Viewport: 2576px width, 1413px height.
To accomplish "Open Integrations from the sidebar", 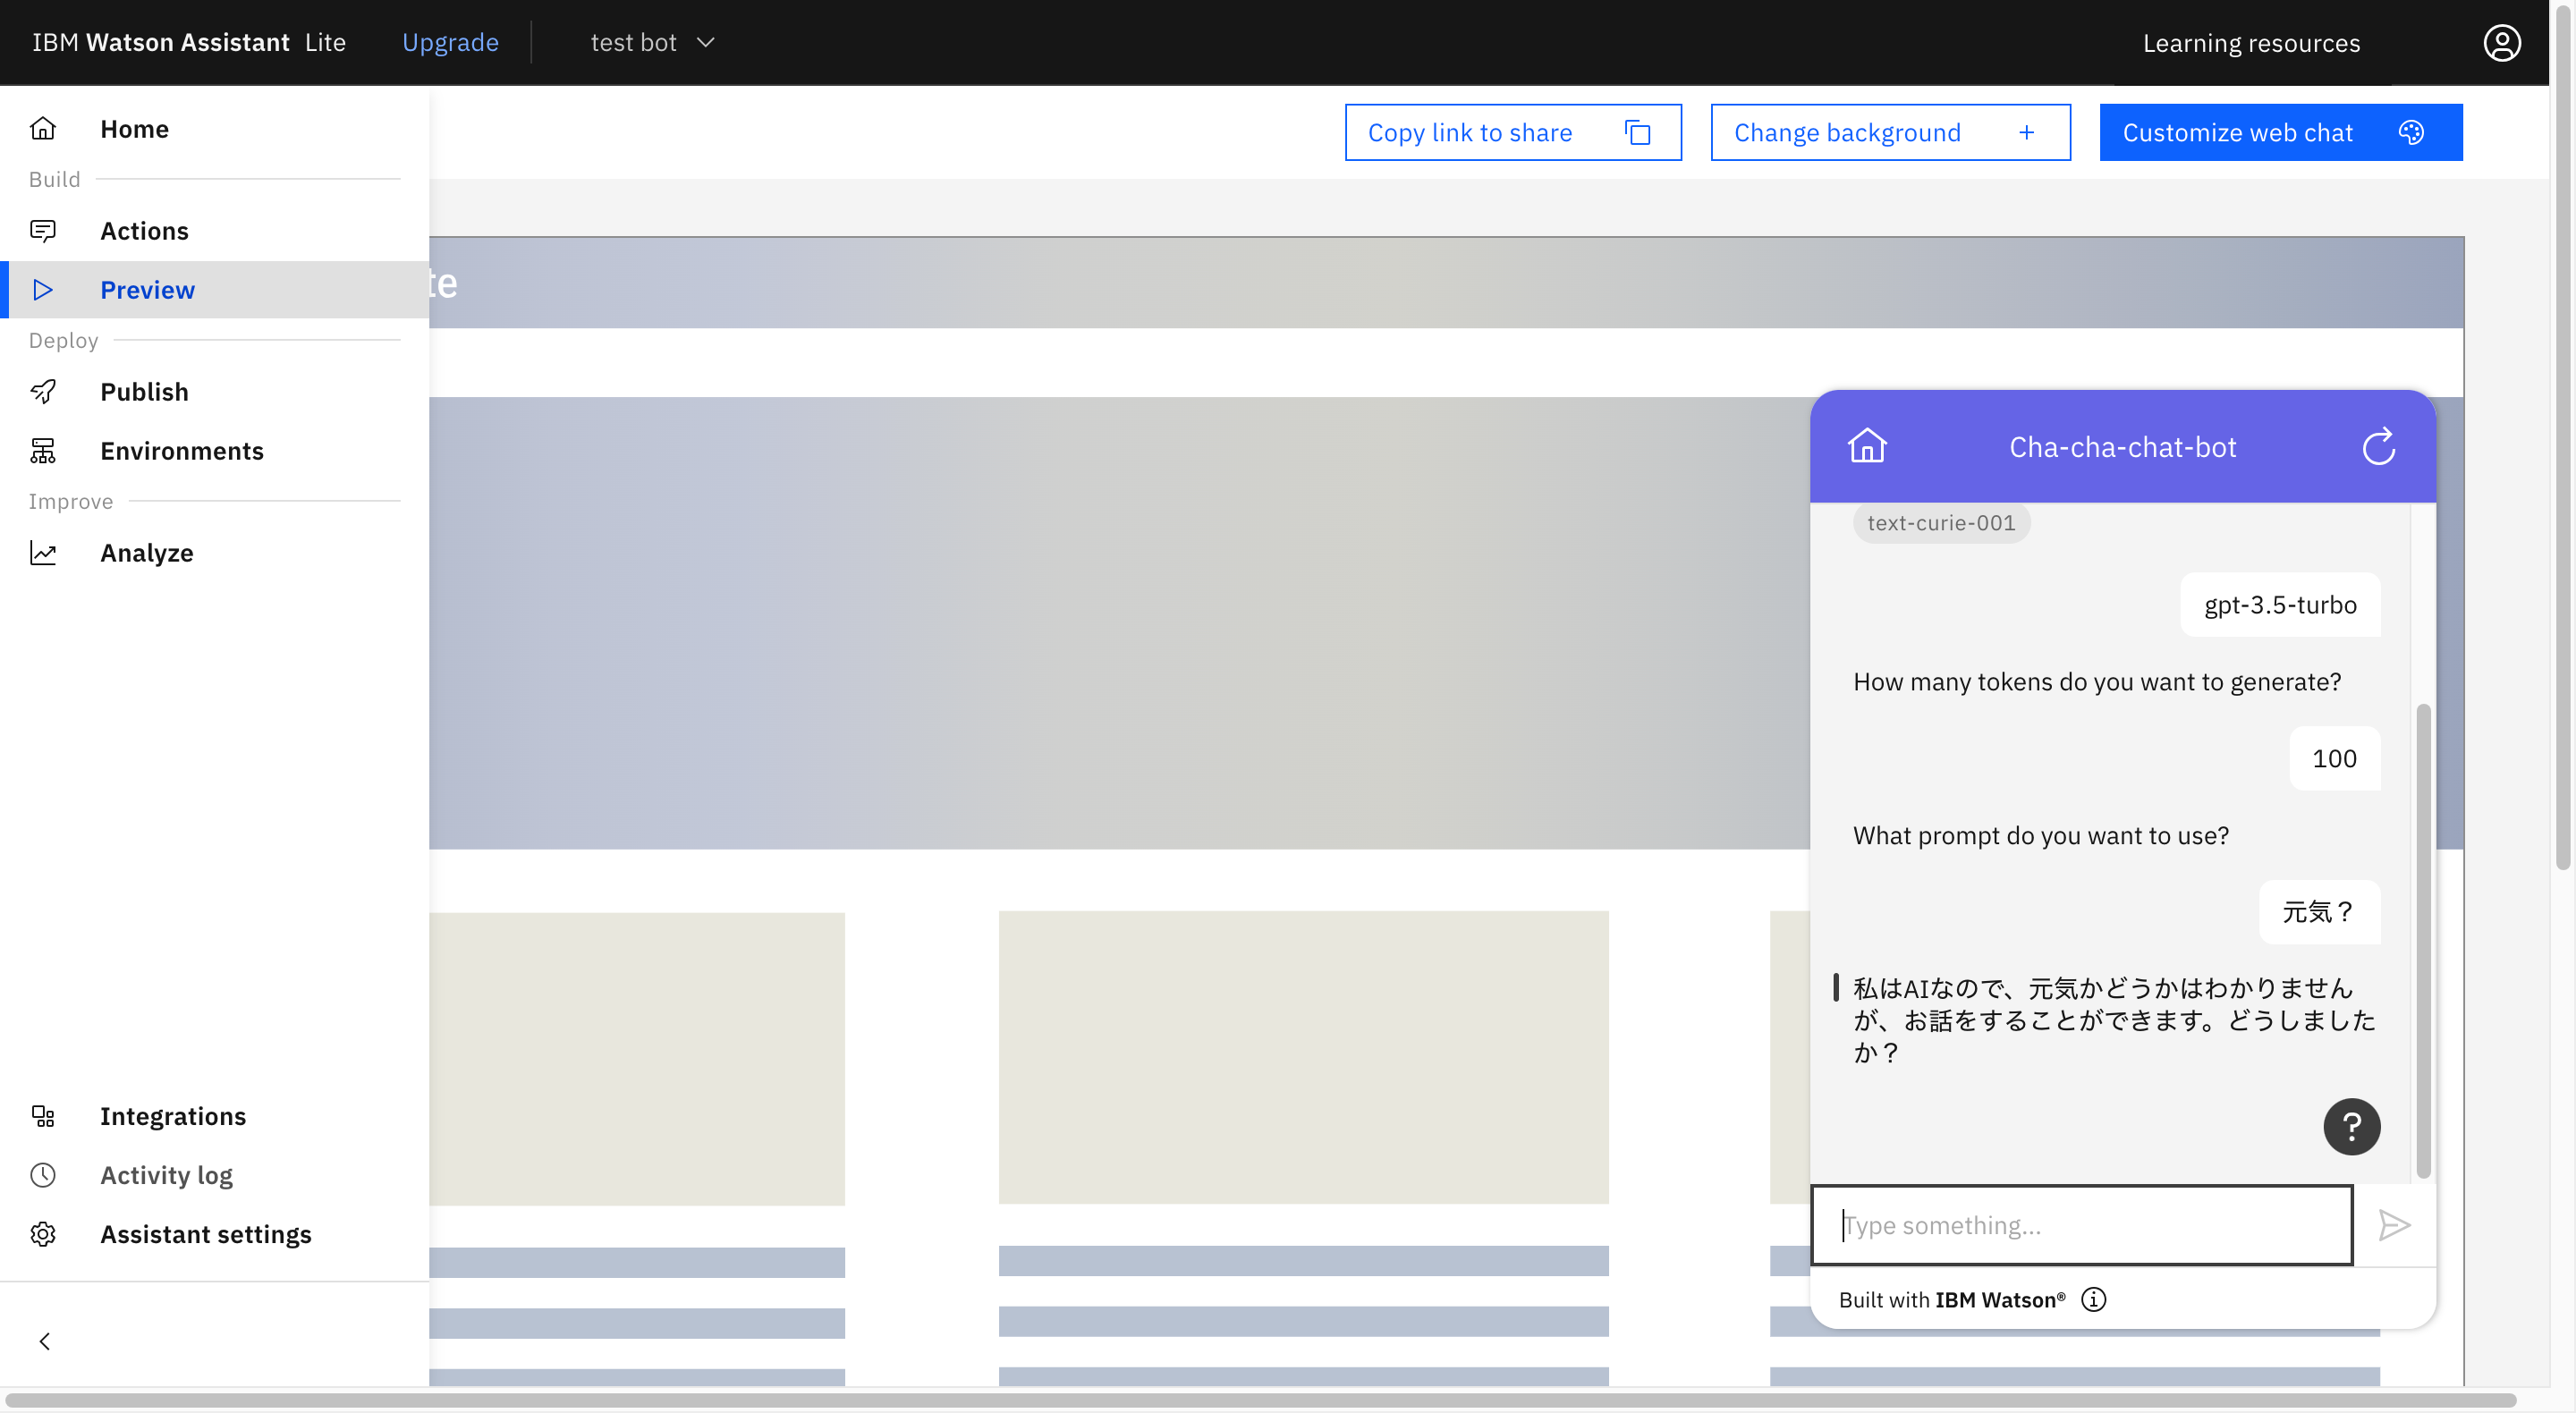I will point(172,1116).
